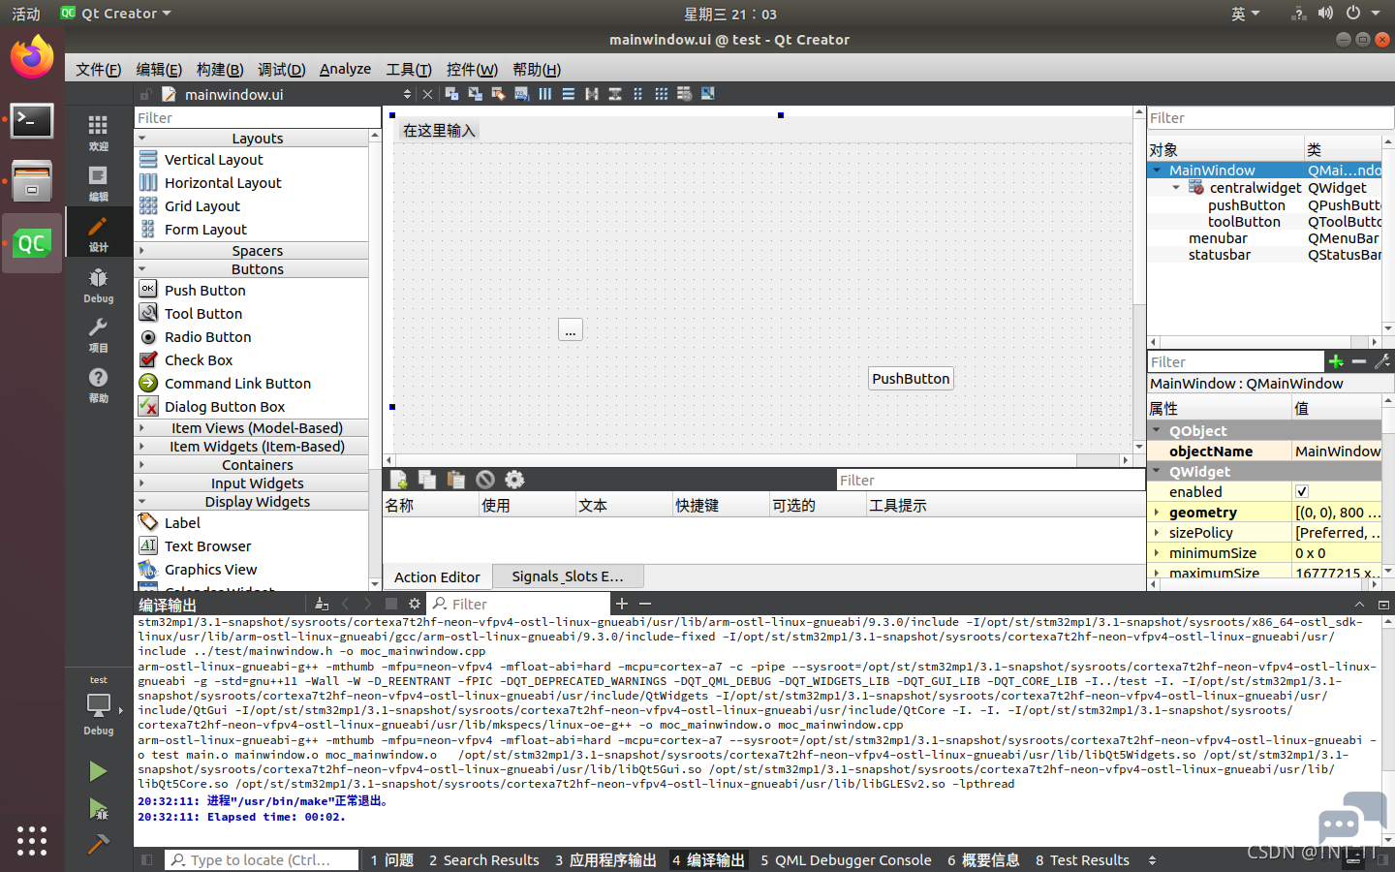Click the Build hammer icon
This screenshot has width=1395, height=872.
tap(98, 844)
